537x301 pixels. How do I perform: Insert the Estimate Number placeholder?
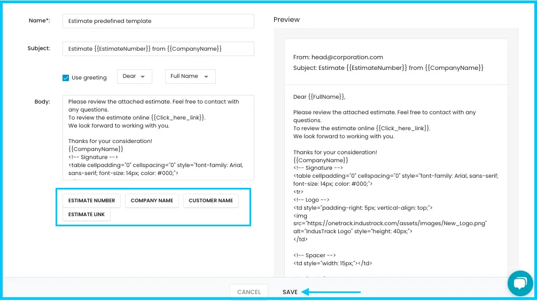91,201
